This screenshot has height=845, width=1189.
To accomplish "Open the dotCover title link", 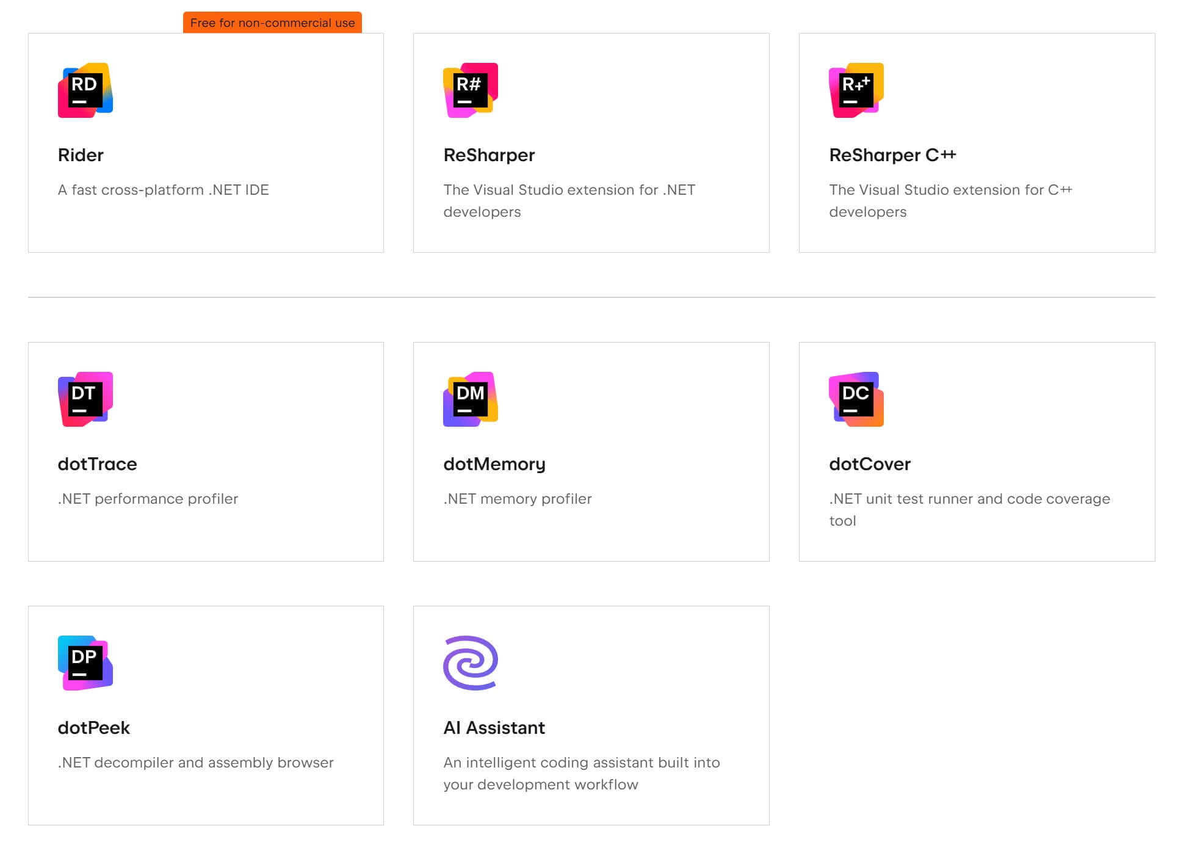I will point(870,464).
